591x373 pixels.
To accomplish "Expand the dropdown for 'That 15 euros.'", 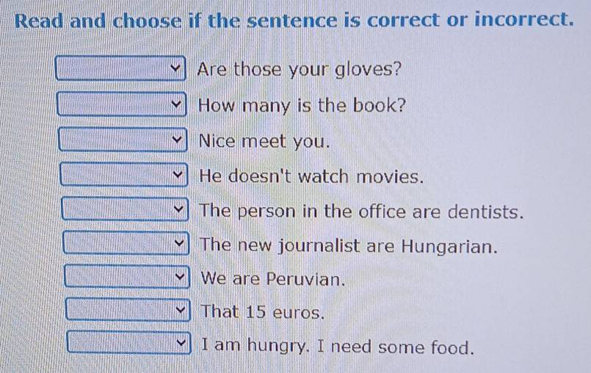I will click(x=128, y=311).
